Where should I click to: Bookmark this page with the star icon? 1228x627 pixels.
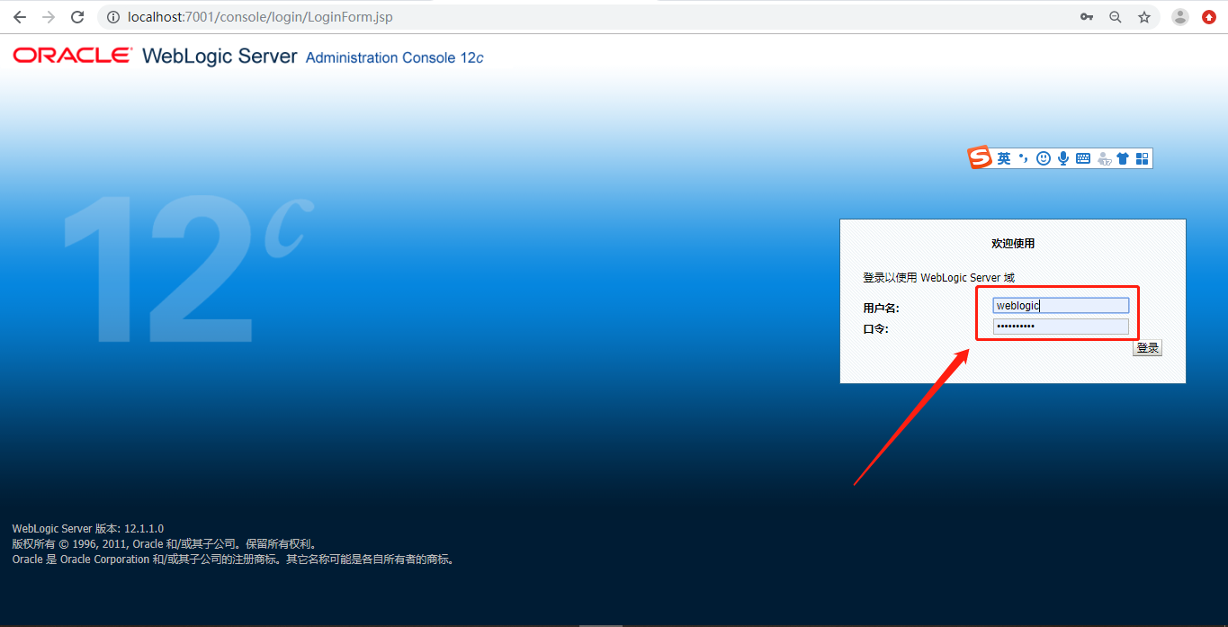1144,17
